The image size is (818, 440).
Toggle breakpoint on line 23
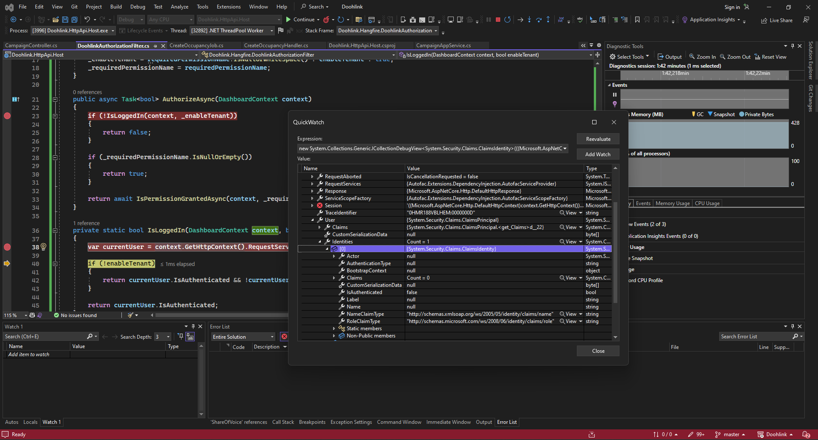coord(7,116)
